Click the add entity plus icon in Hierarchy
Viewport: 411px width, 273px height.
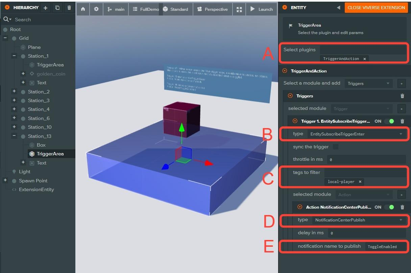pyautogui.click(x=46, y=8)
